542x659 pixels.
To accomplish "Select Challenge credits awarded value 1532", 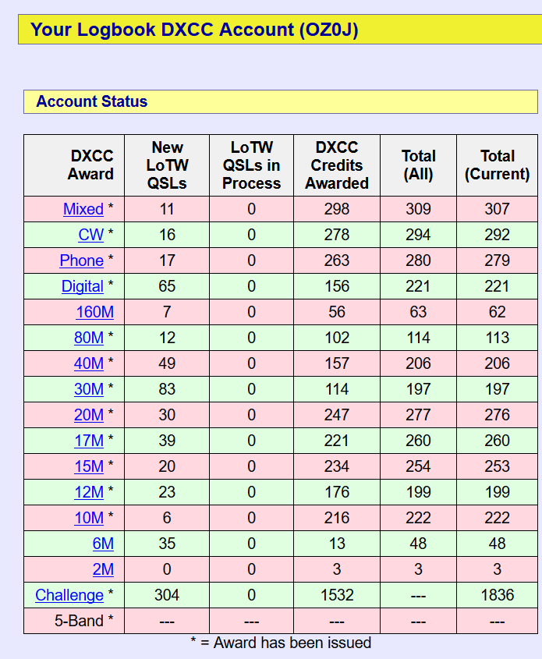I will click(x=337, y=595).
